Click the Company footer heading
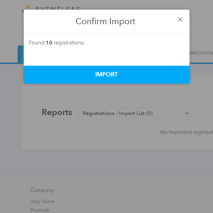The width and height of the screenshot is (213, 213). click(42, 190)
